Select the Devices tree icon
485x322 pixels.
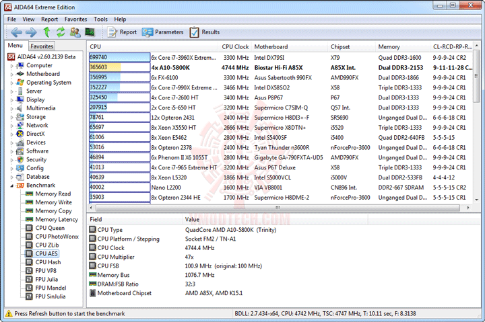(20, 143)
